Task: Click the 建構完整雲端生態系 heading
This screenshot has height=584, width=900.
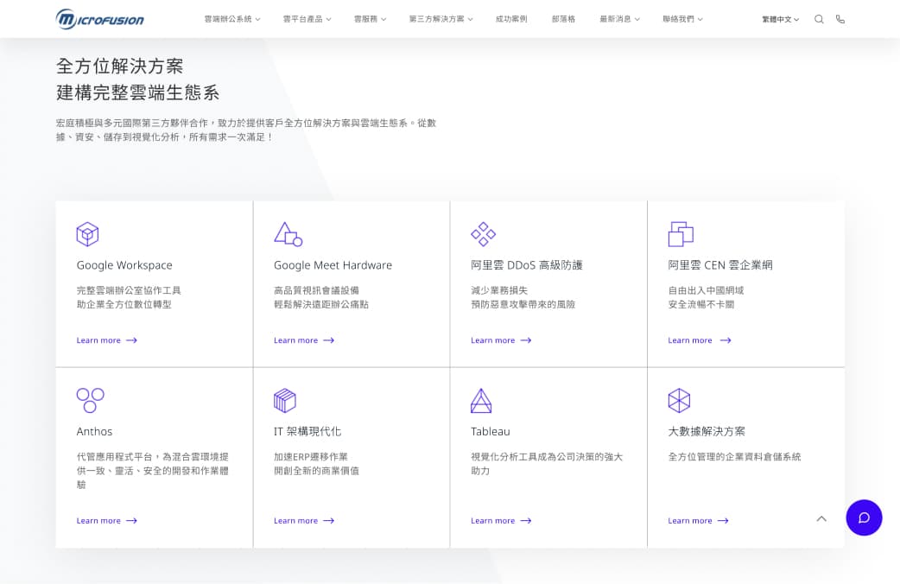Action: pyautogui.click(x=137, y=92)
